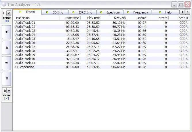Sort by Errors column header

(x=158, y=18)
